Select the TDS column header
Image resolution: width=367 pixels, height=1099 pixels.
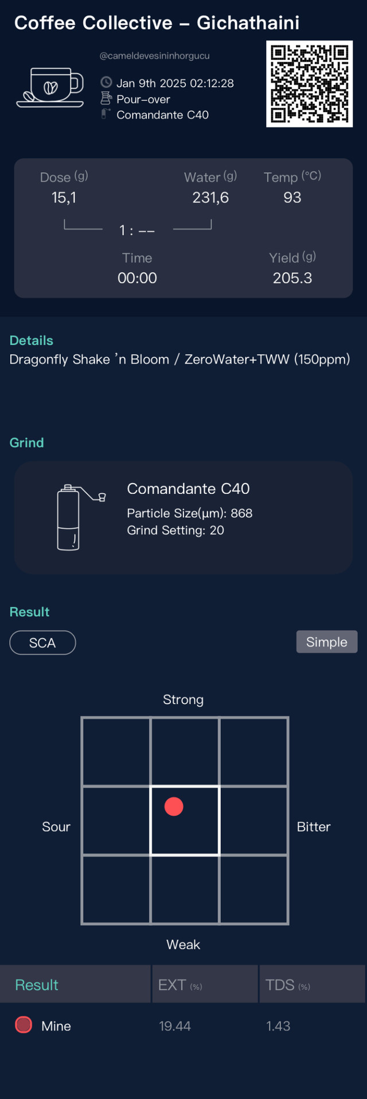click(x=313, y=985)
